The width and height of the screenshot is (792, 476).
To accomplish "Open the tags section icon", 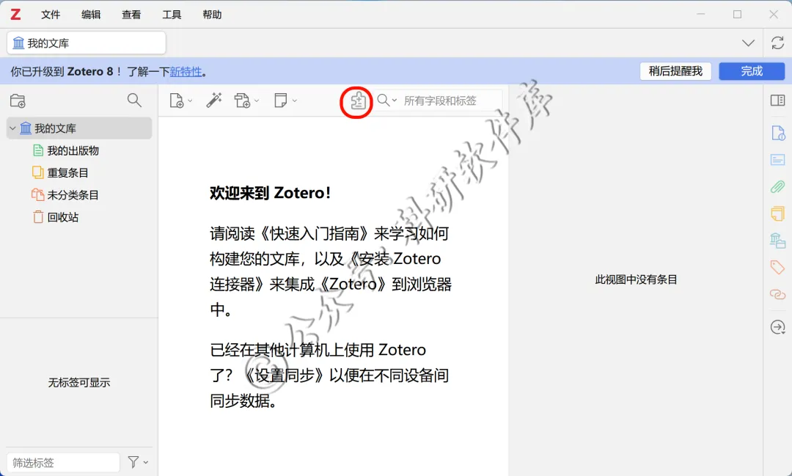I will pyautogui.click(x=777, y=267).
